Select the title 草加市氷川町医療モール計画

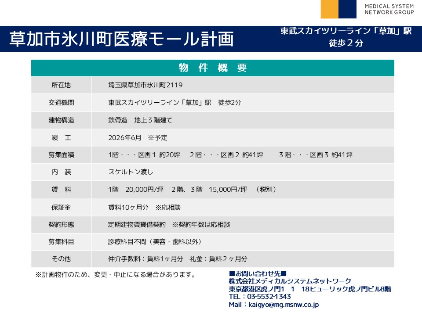tap(121, 39)
